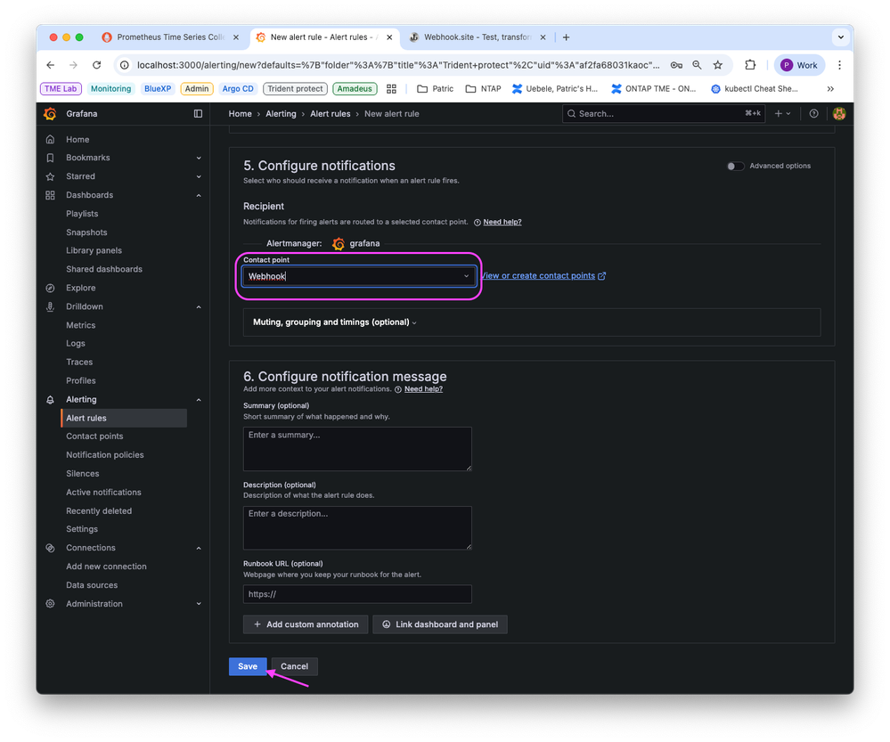Click the Alerting bell icon in the sidebar
The height and width of the screenshot is (742, 890).
click(x=49, y=399)
